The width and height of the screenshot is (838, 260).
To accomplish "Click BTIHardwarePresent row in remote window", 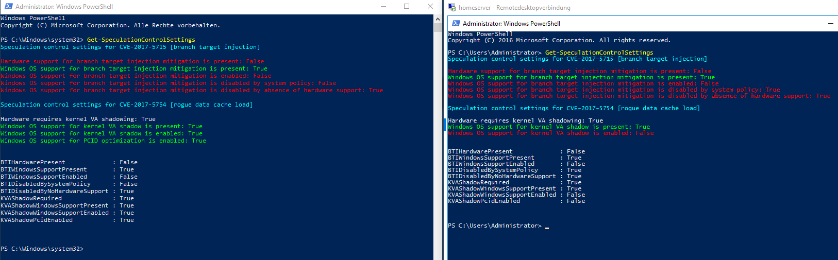I will coord(516,151).
